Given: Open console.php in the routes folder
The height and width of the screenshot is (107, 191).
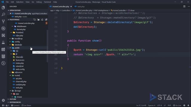Looking at the screenshot, I should pyautogui.click(x=21, y=85).
